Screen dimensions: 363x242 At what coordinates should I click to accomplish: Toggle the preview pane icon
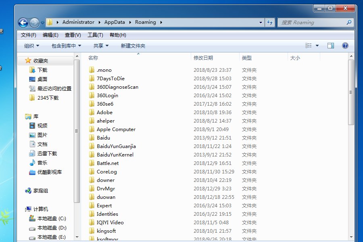coord(331,46)
